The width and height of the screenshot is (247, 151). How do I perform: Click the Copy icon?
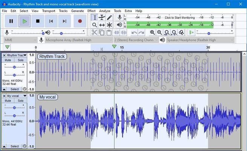click(x=101, y=32)
